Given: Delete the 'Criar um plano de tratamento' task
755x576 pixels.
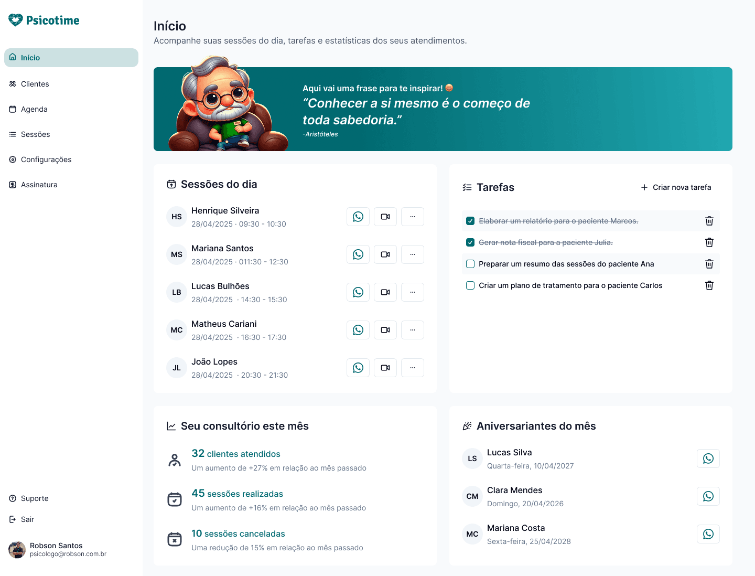Looking at the screenshot, I should pyautogui.click(x=709, y=285).
